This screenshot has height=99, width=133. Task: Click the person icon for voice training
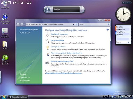point(48,54)
